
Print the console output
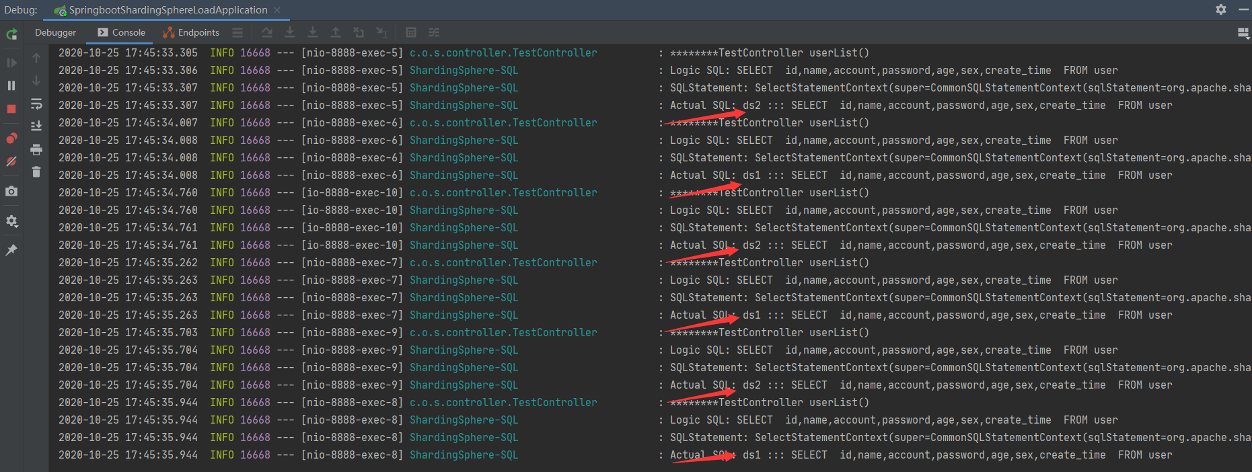[x=36, y=149]
